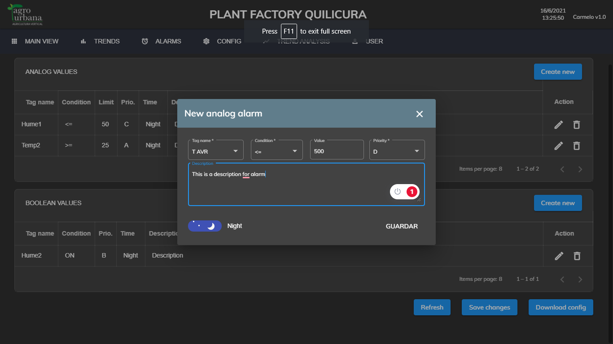Click the Save changes button

tap(490, 307)
